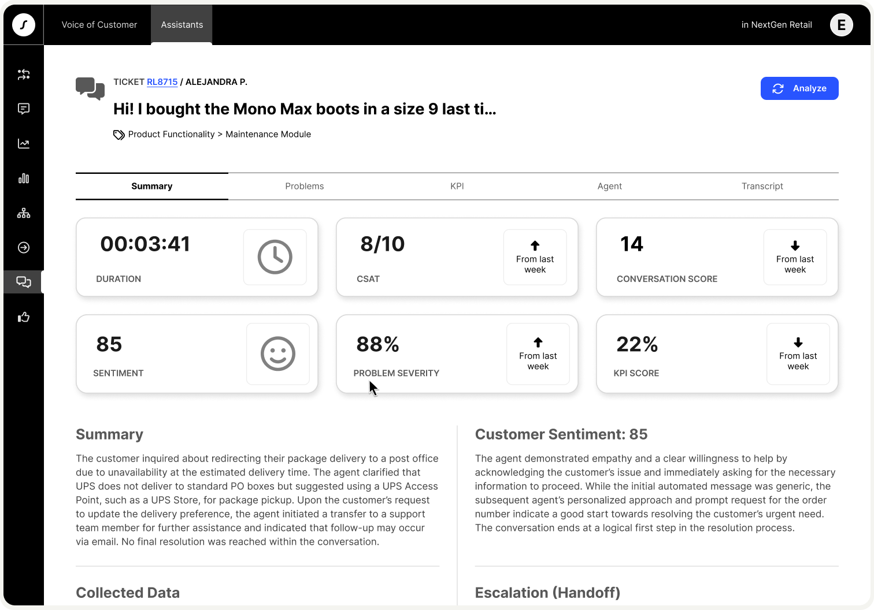
Task: Click the 22% KPI score value
Action: tap(638, 344)
